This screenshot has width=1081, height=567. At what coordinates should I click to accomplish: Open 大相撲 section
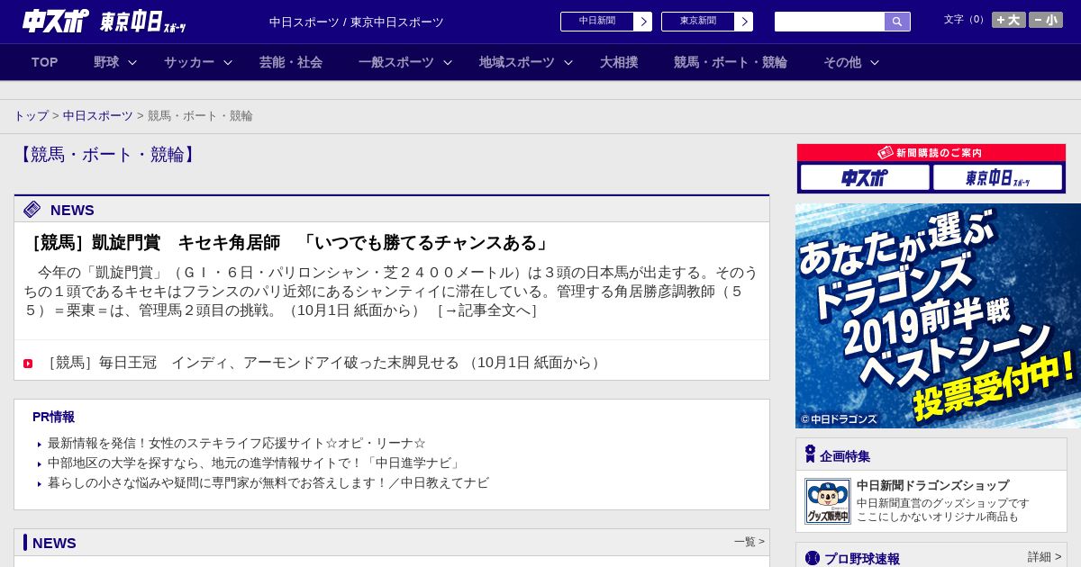619,62
